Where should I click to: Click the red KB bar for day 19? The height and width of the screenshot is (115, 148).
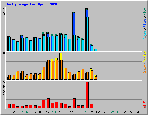pos(87,95)
